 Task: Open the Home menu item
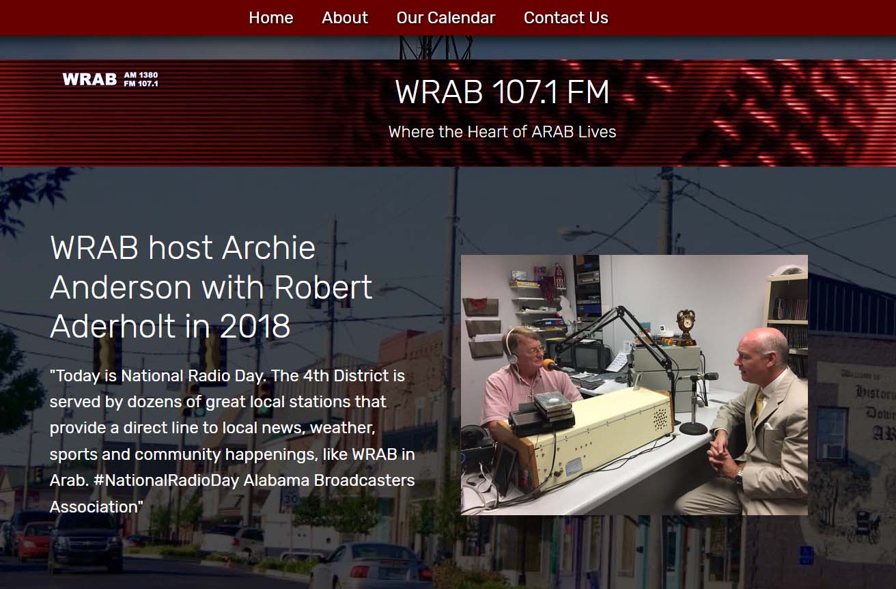271,18
